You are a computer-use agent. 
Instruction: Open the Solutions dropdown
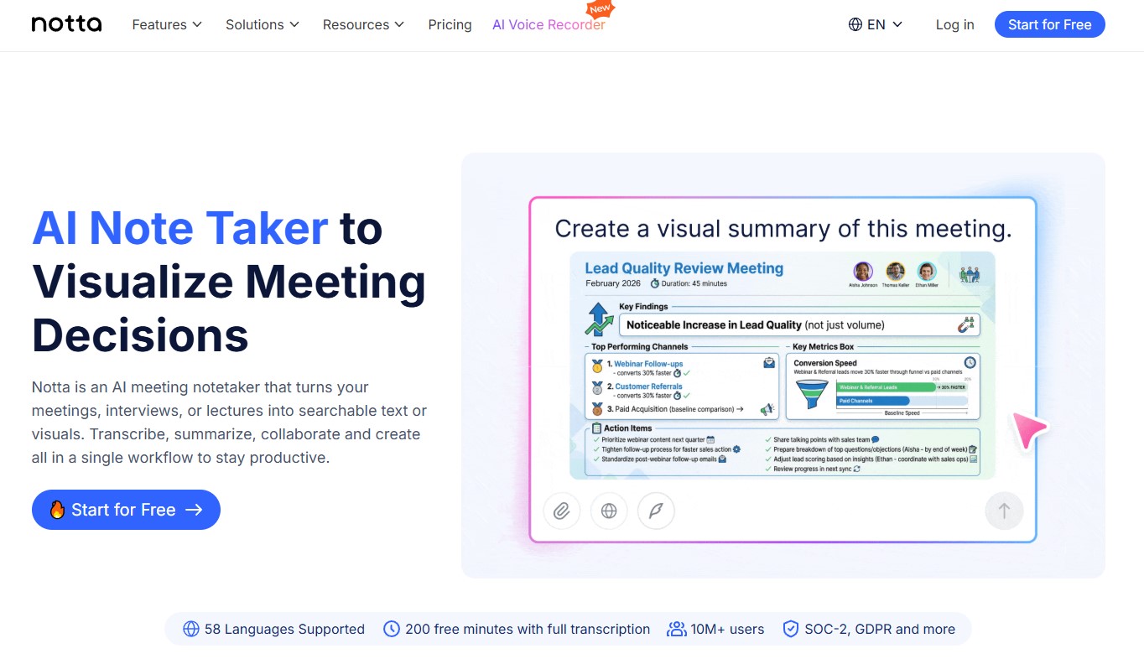pos(263,25)
